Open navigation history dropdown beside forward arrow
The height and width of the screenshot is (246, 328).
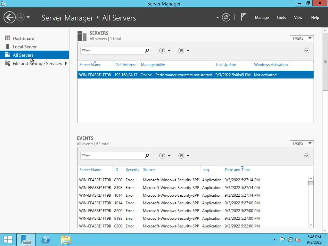point(28,17)
